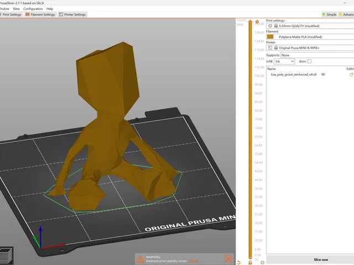Open the Original Prusa MINI printer dropdown

tap(310, 48)
